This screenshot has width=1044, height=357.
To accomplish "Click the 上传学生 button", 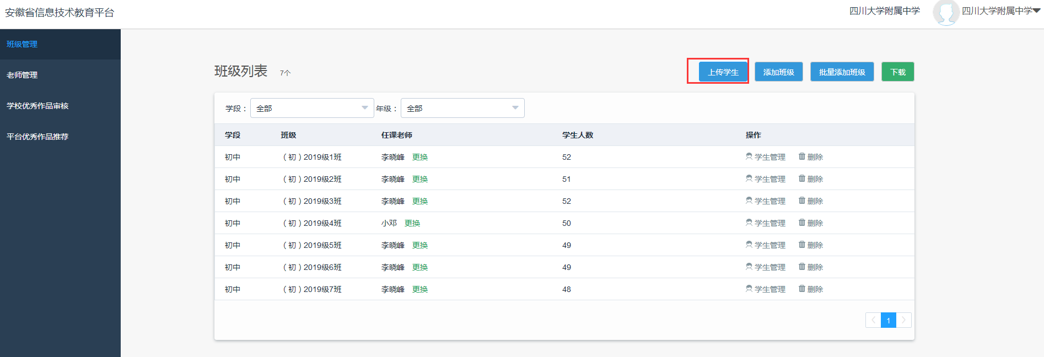I will 723,72.
